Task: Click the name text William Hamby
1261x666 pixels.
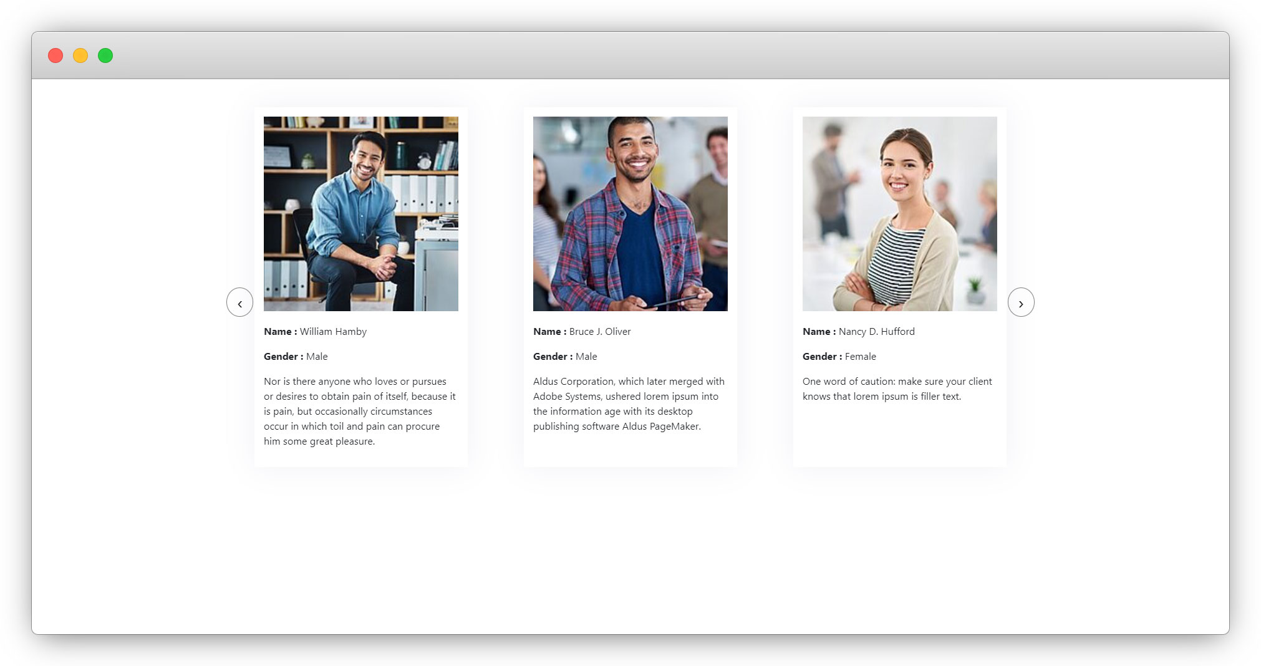Action: click(333, 332)
